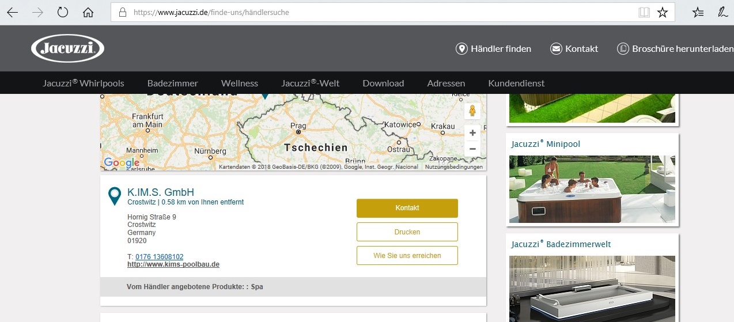This screenshot has width=734, height=322.
Task: Open the Badezimmer menu
Action: (x=173, y=83)
